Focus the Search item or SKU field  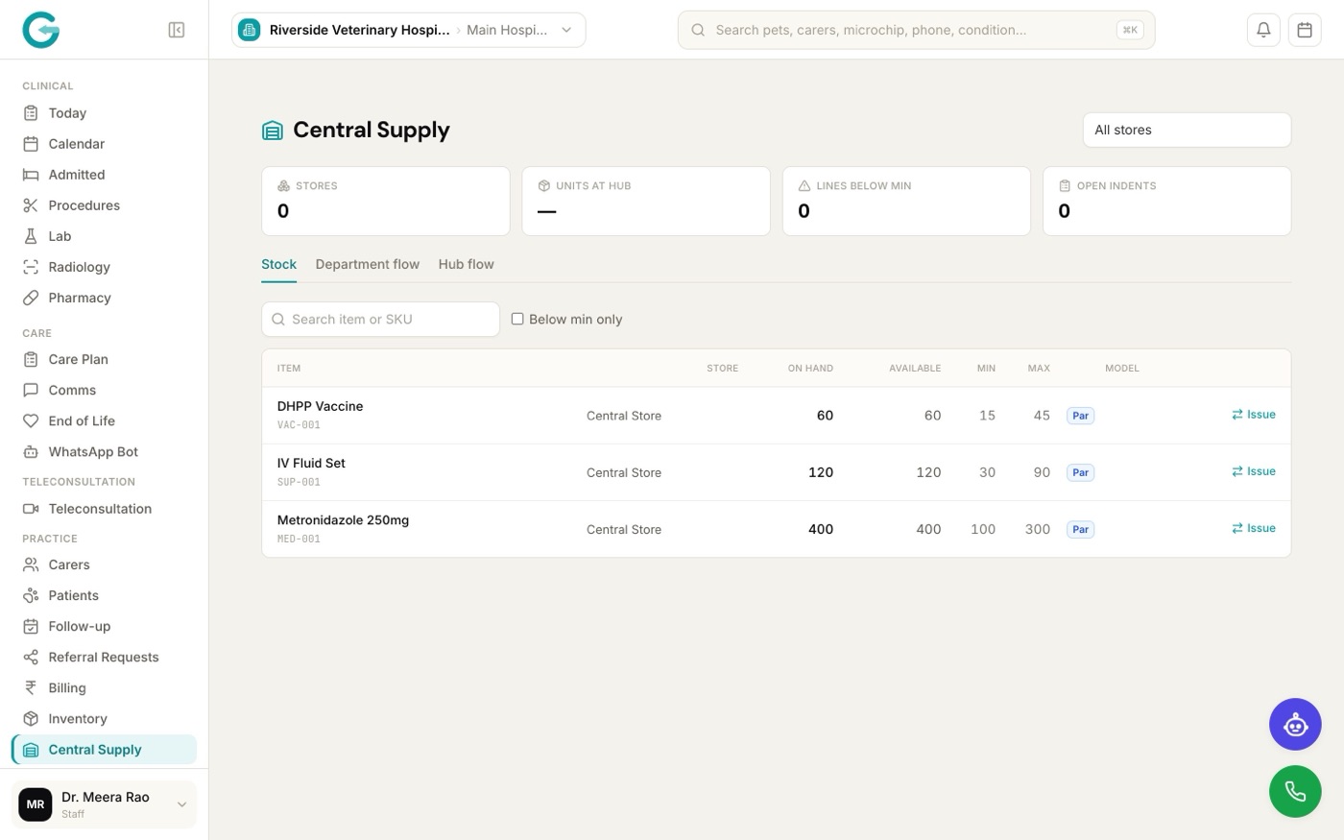(x=380, y=319)
